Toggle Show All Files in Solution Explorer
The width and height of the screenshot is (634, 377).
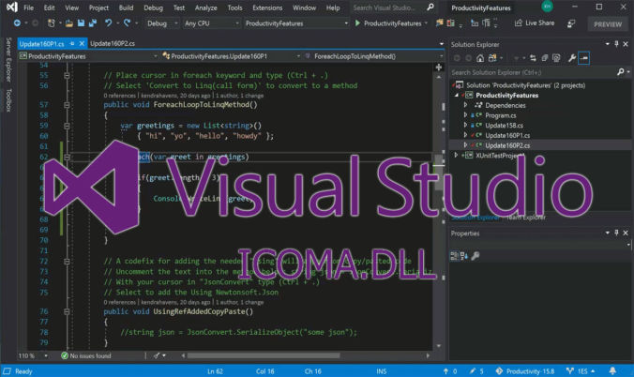tap(556, 58)
